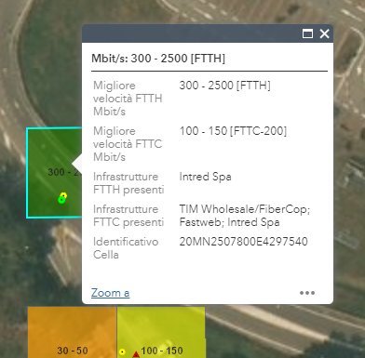Click the highlighted green 300 coverage cell
The image size is (365, 358).
tap(54, 173)
